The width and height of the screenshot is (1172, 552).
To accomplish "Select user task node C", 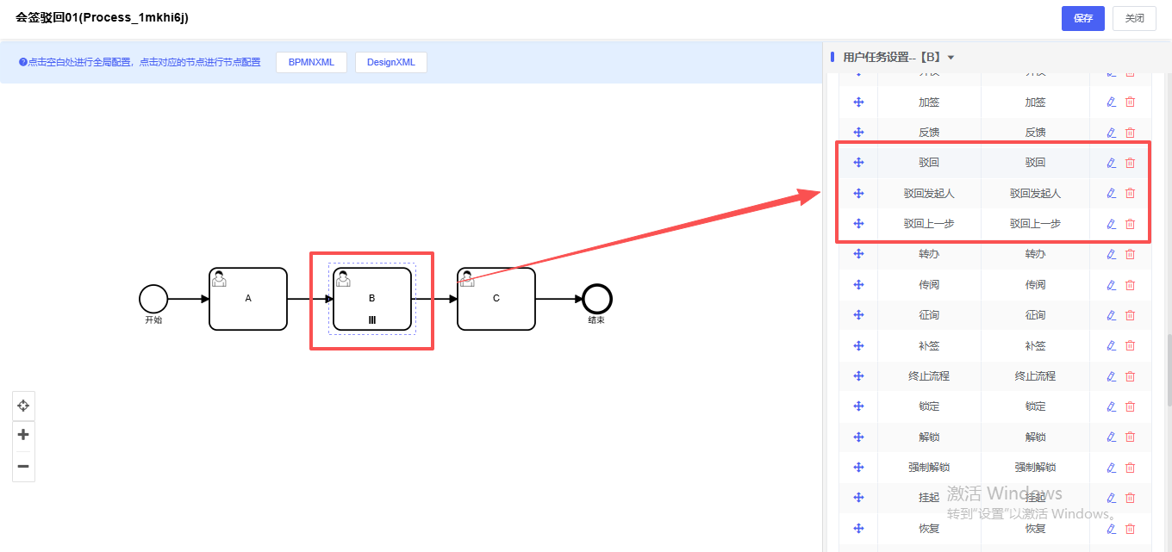I will [496, 299].
